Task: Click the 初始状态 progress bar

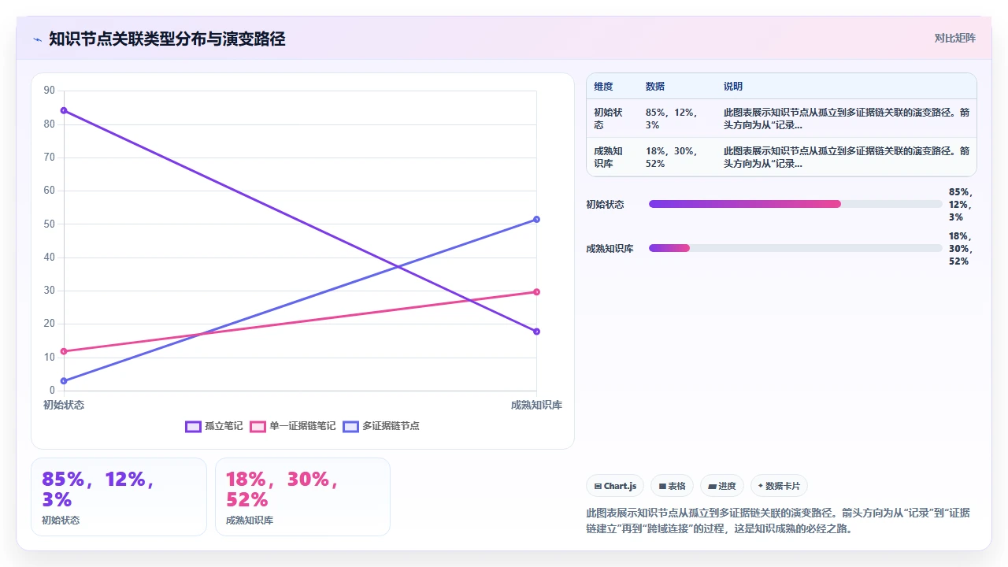Action: point(795,204)
